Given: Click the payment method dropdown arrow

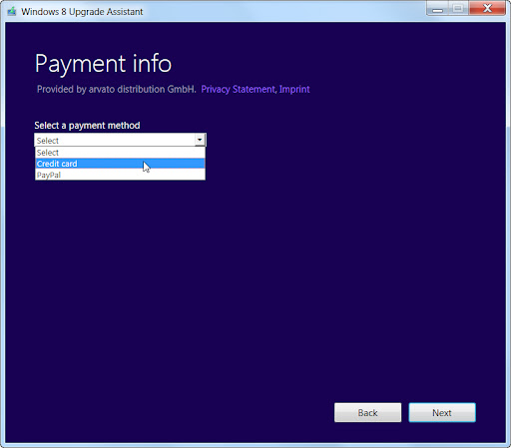Looking at the screenshot, I should [x=200, y=140].
